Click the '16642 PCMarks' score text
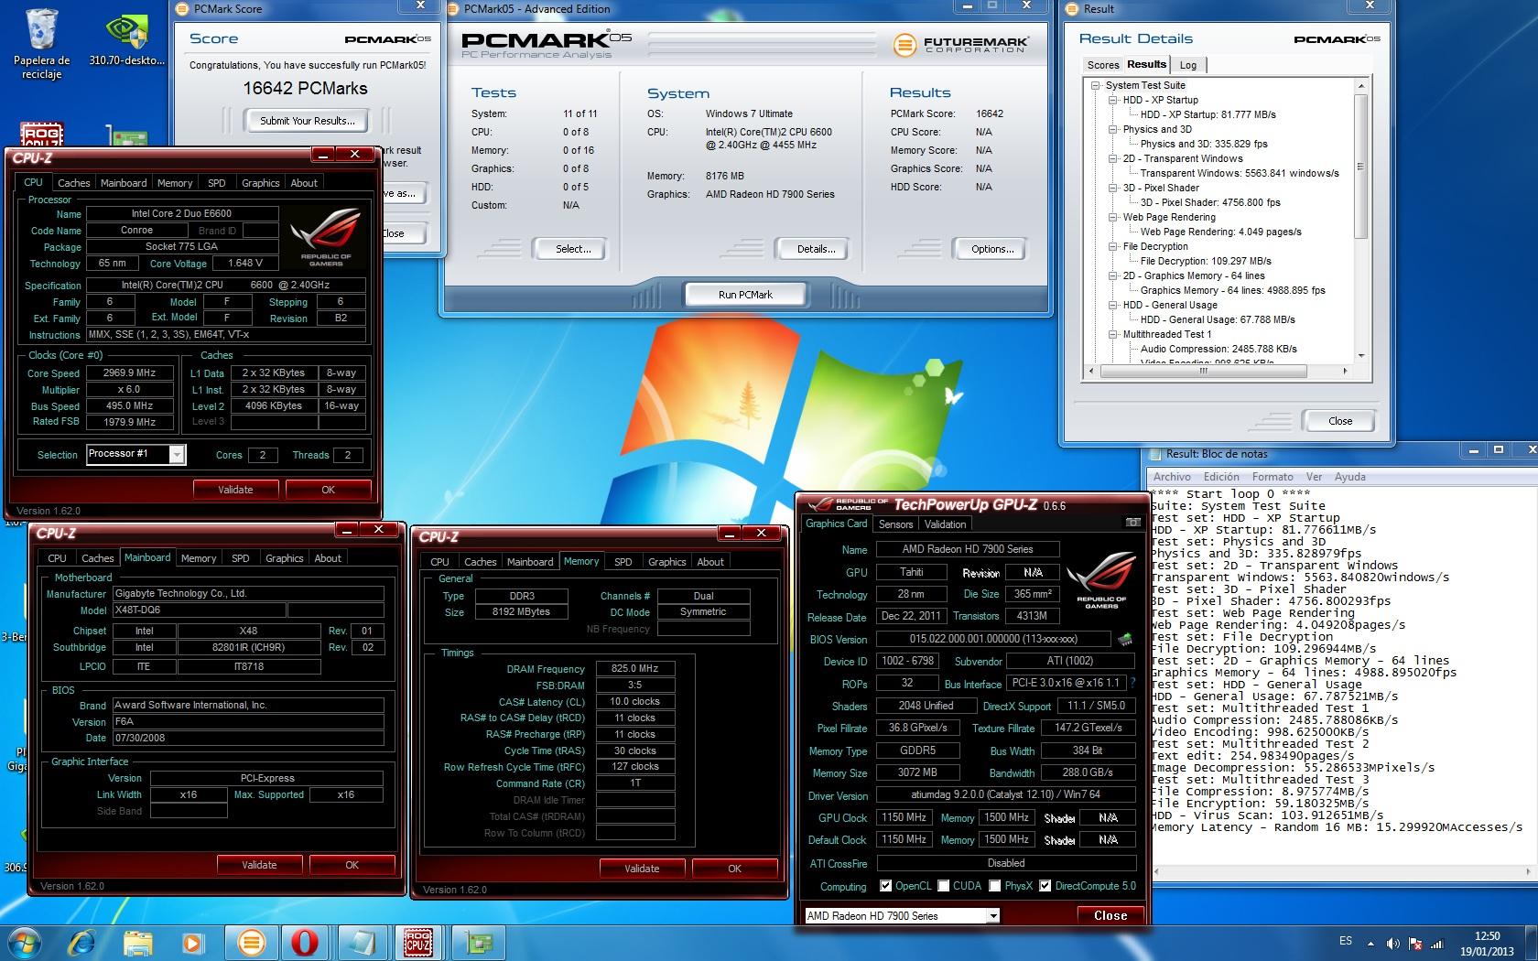The height and width of the screenshot is (961, 1538). point(305,89)
